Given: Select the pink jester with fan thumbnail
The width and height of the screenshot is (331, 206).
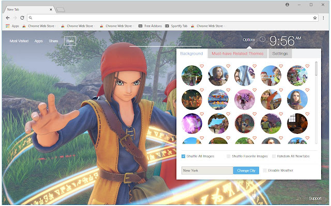Looking at the screenshot, I should point(245,99).
